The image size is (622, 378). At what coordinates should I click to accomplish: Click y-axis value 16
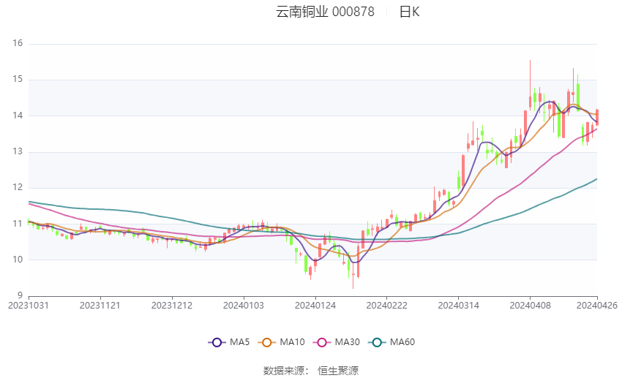tap(18, 43)
